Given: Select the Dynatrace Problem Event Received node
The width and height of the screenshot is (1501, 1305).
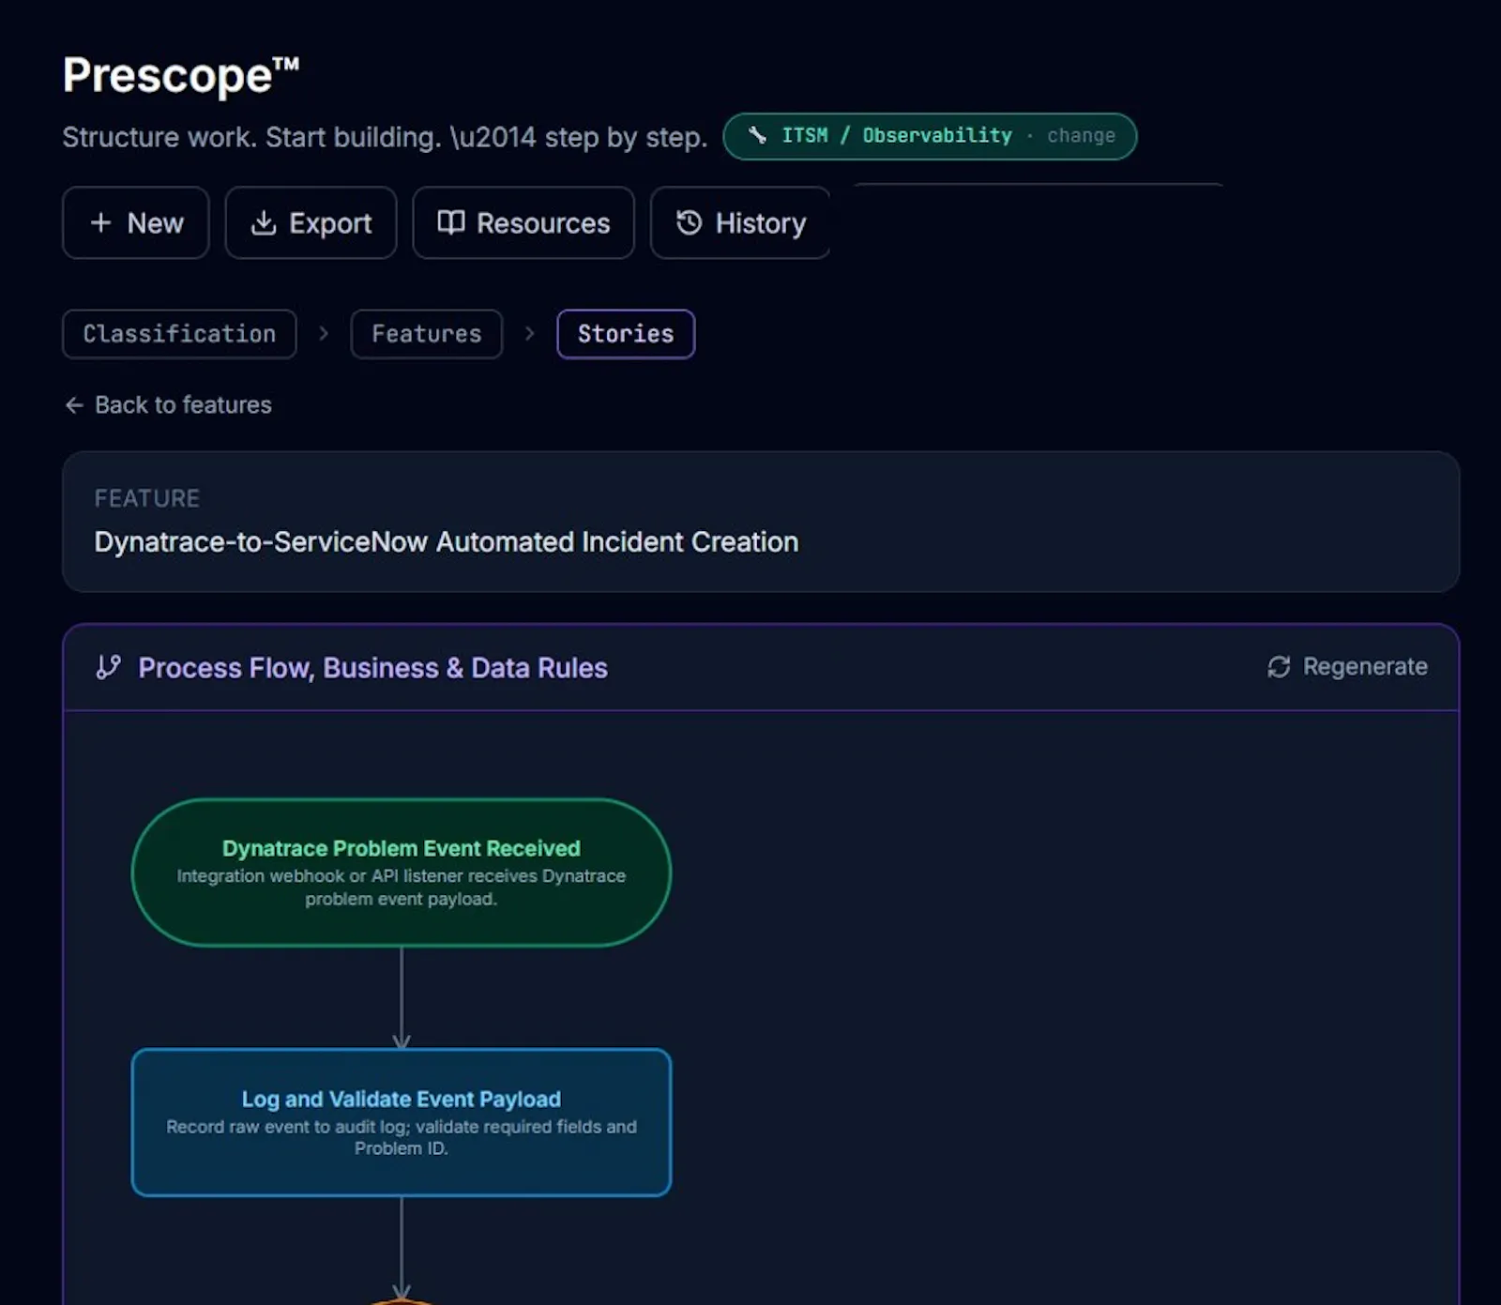Looking at the screenshot, I should click(x=402, y=873).
